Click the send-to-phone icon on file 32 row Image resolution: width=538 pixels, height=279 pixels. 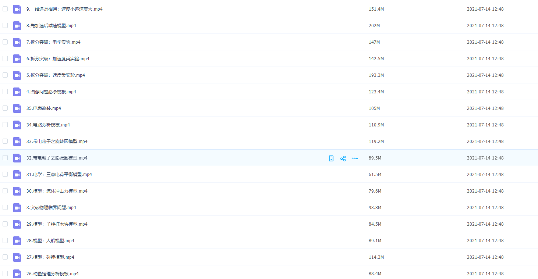[331, 158]
